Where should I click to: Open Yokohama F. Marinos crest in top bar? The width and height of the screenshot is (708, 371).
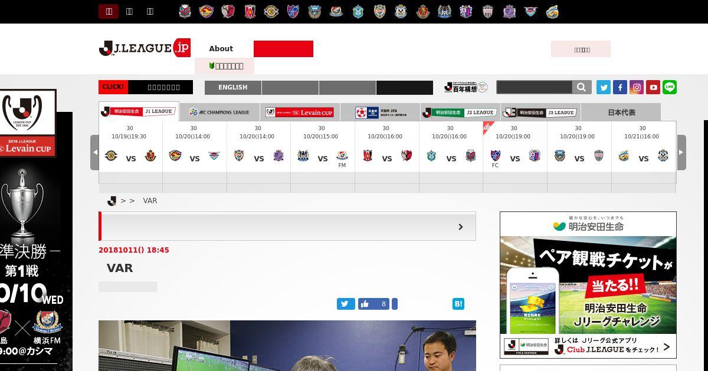point(336,11)
